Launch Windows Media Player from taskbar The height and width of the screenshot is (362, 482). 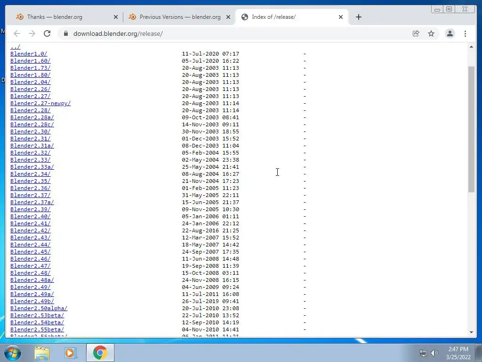tap(70, 353)
